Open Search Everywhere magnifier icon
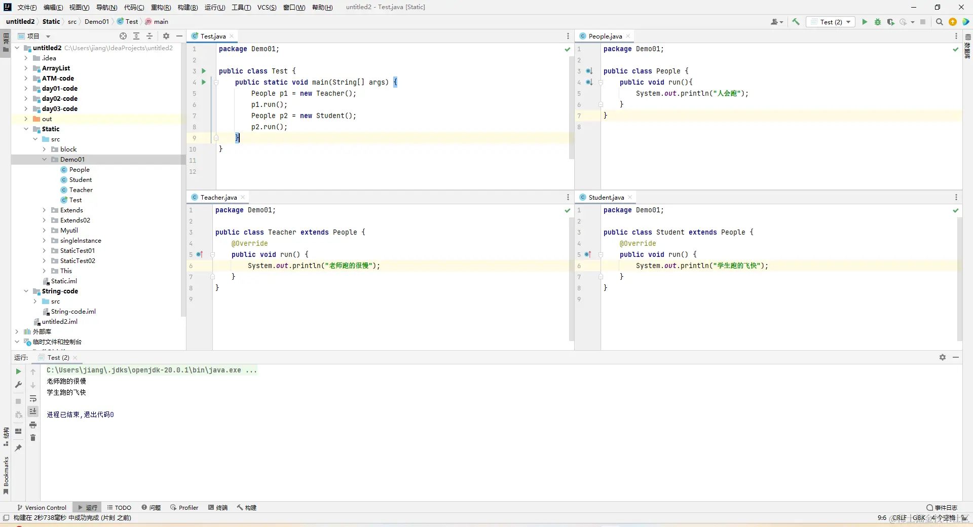973x527 pixels. tap(940, 22)
